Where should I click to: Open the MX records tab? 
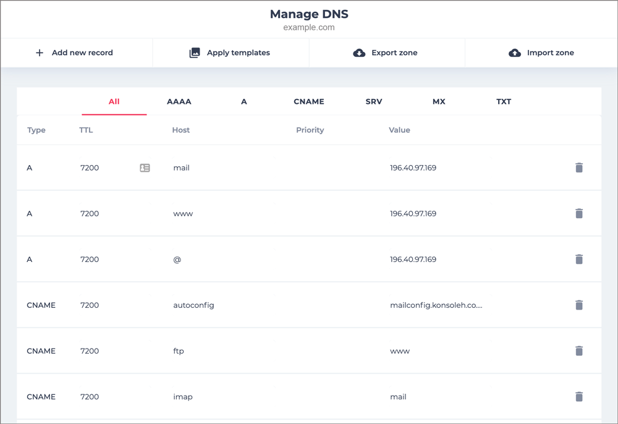click(x=439, y=101)
